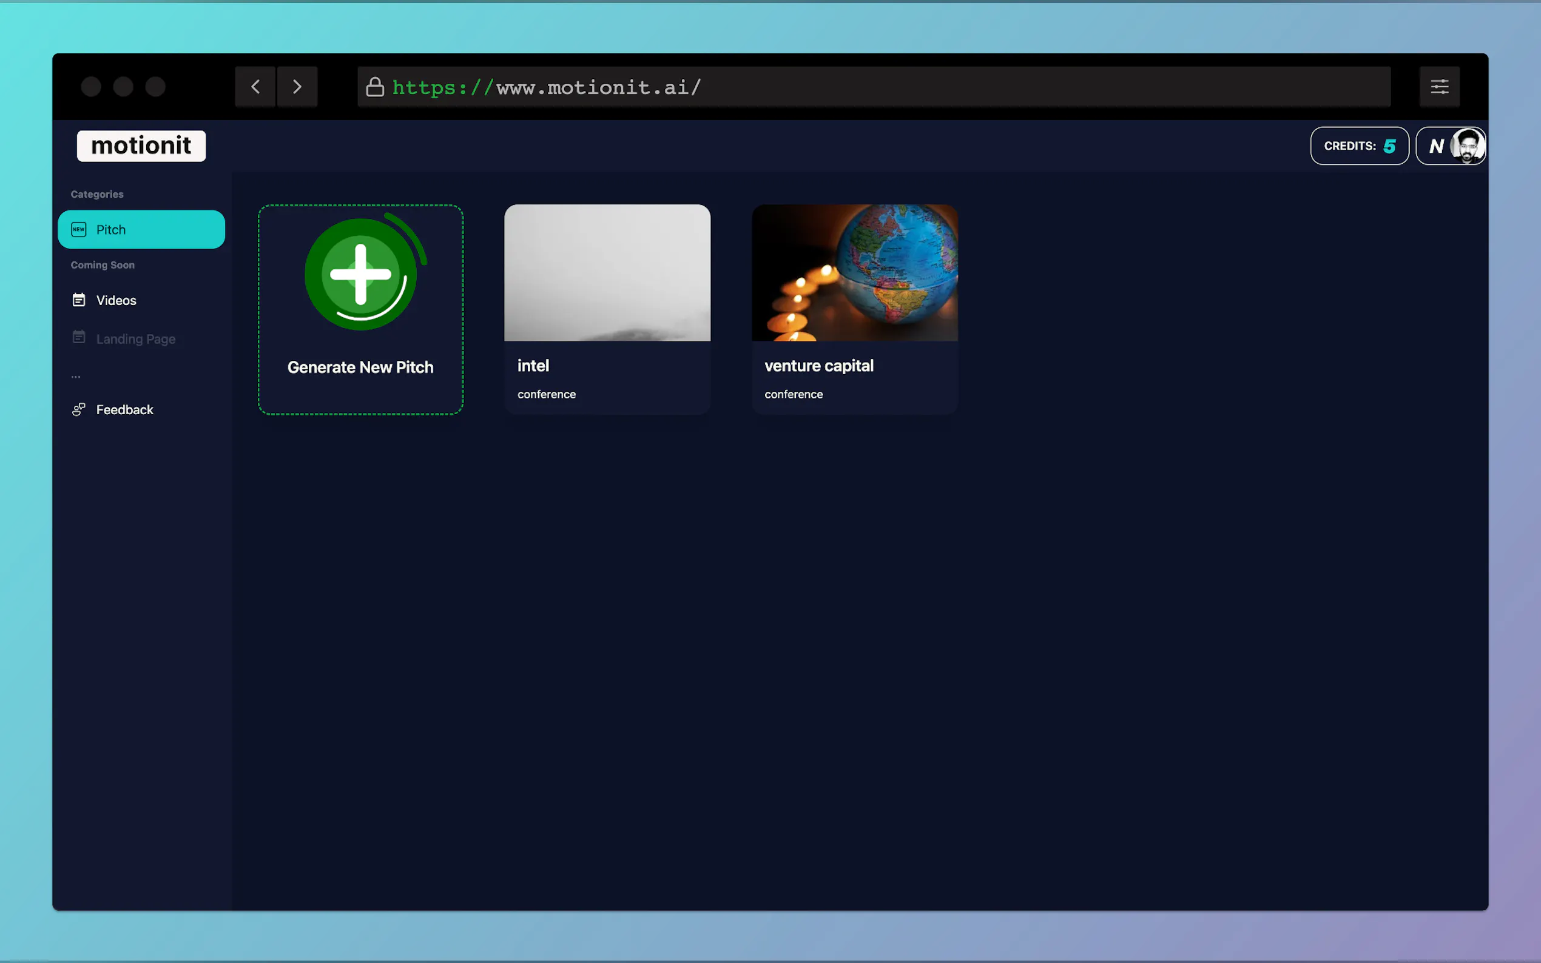The image size is (1541, 963).
Task: Open Feedback using its sidebar icon
Action: point(78,409)
